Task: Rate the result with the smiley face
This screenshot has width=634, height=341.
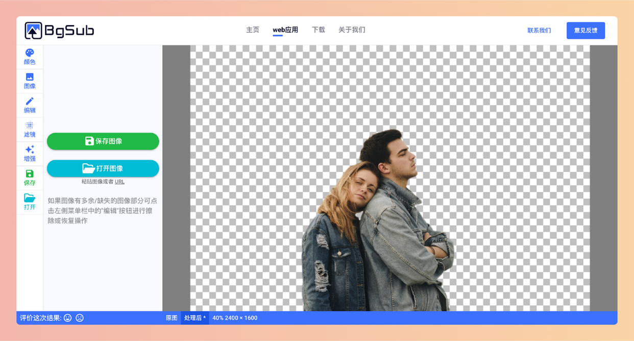Action: (x=67, y=318)
